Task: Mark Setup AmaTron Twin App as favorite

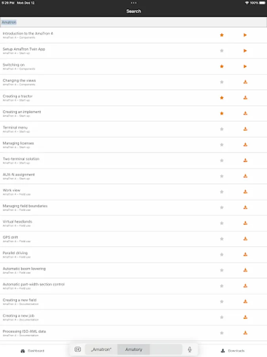Action: (222, 51)
